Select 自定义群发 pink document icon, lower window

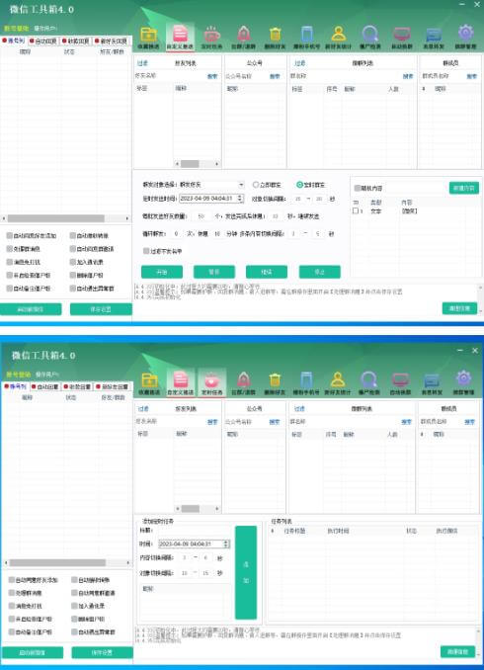coord(180,382)
